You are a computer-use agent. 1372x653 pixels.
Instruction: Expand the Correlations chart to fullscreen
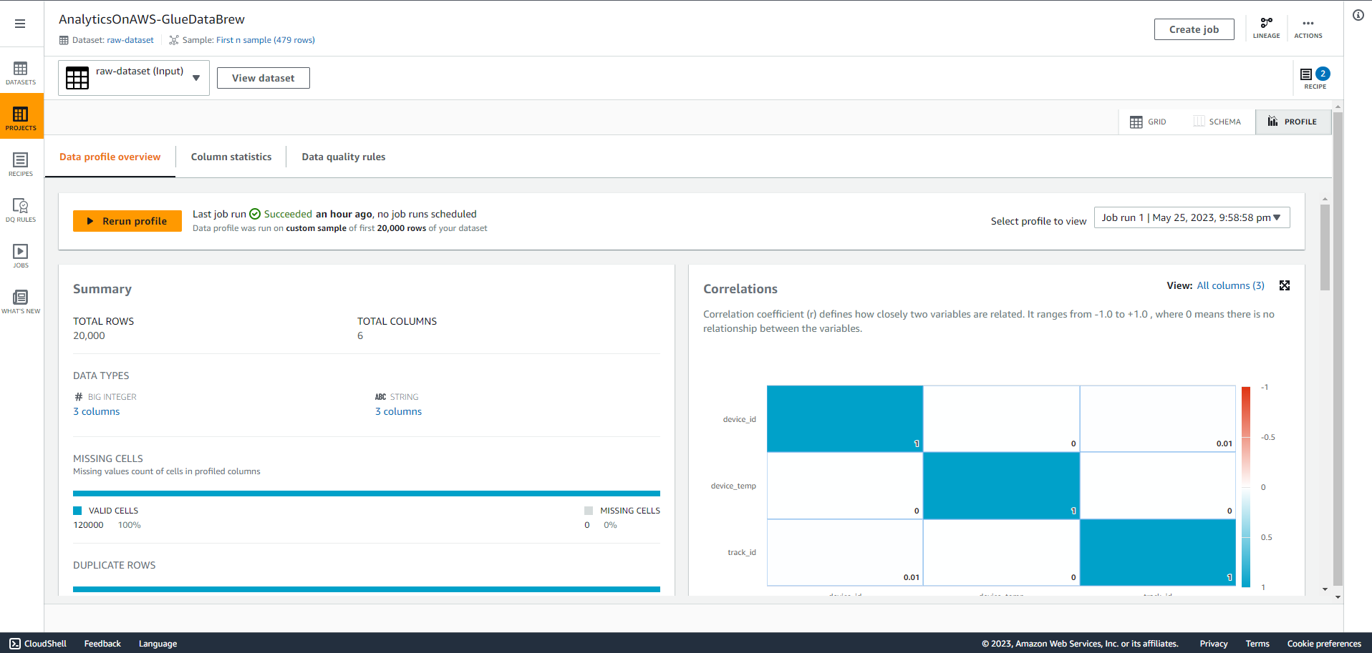click(x=1285, y=285)
